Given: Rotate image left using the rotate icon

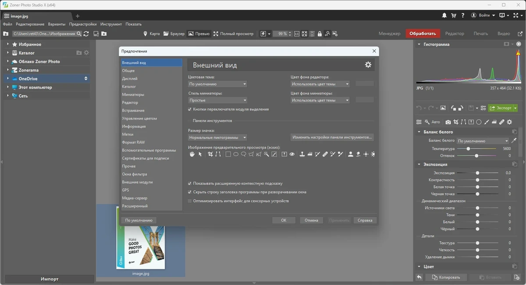Looking at the screenshot, I should pos(454,108).
